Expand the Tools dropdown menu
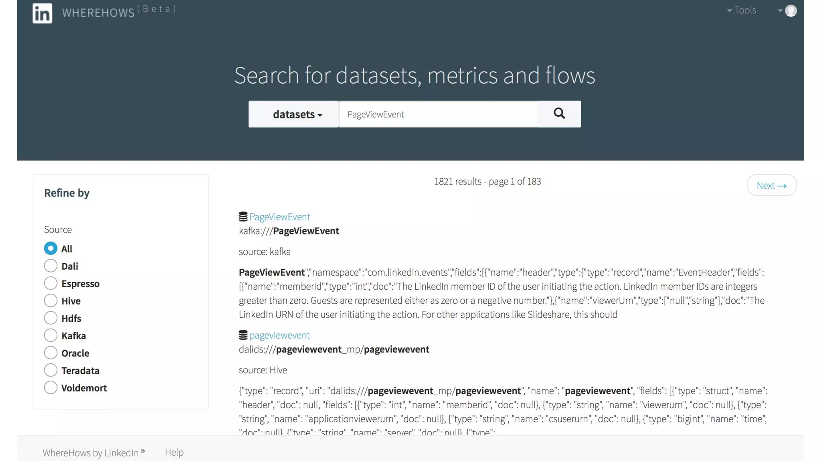This screenshot has height=461, width=821. click(742, 10)
